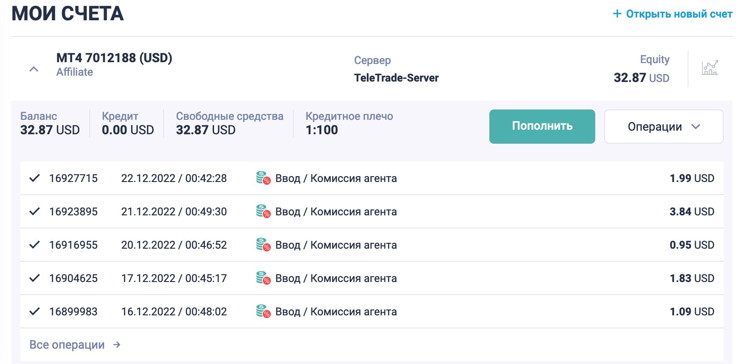Open the account chart statistics icon
748x364 pixels.
point(710,68)
